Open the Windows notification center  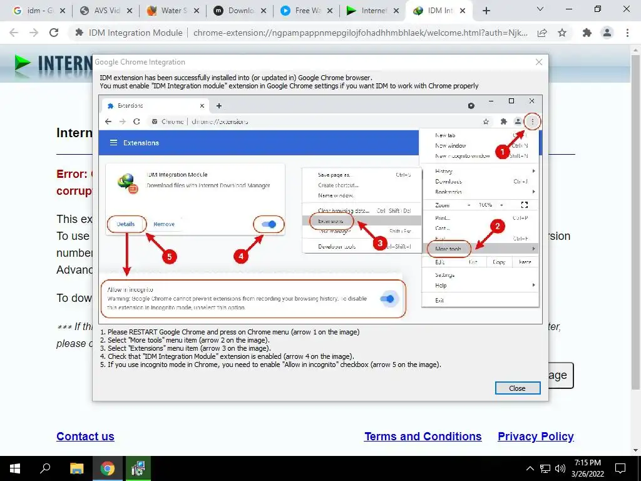click(620, 468)
